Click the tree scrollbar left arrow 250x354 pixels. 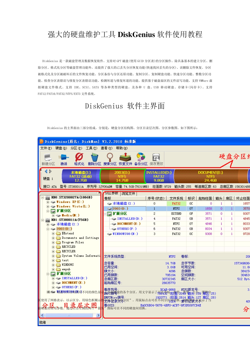pyautogui.click(x=42, y=315)
